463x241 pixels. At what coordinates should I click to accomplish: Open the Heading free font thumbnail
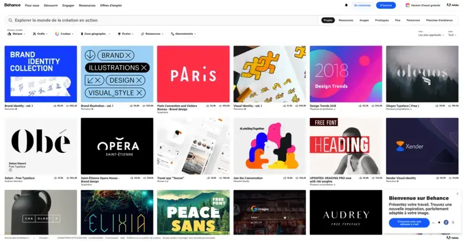tap(346, 146)
